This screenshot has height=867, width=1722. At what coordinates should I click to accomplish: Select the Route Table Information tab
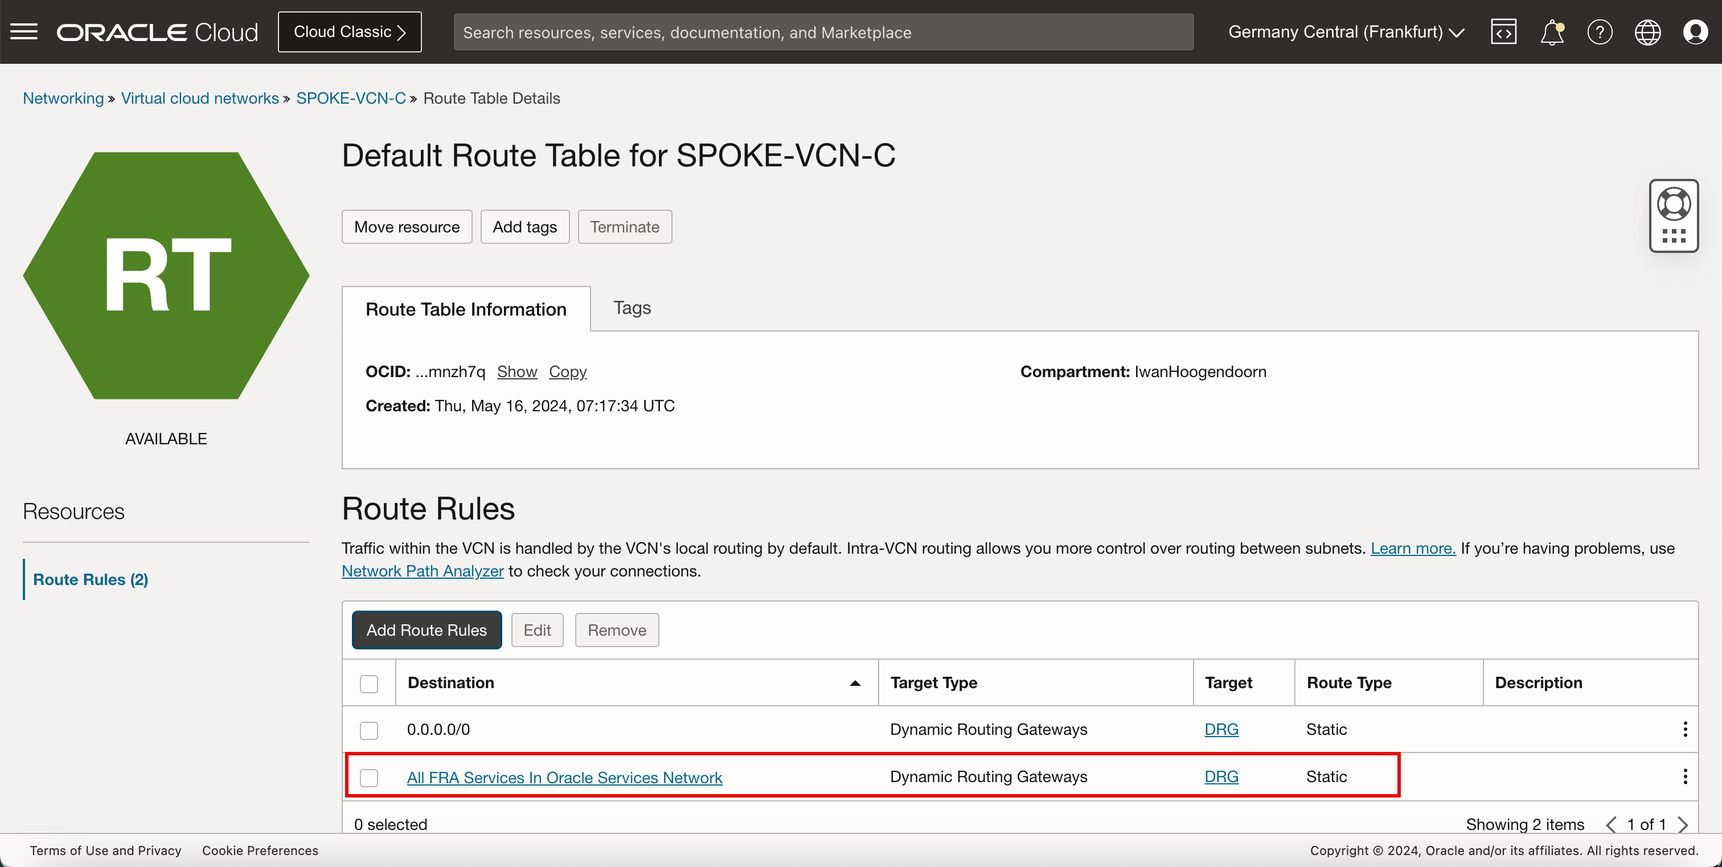pyautogui.click(x=466, y=308)
